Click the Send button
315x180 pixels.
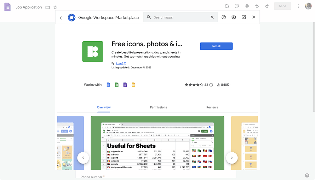tap(283, 6)
